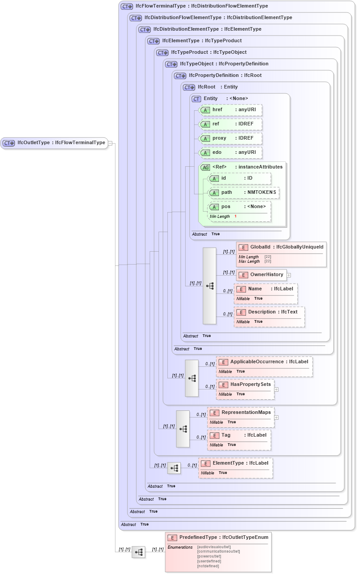The width and height of the screenshot is (357, 574).
Task: Click the CT icon on IfcFlowTerminalType header
Action: (x=125, y=6)
